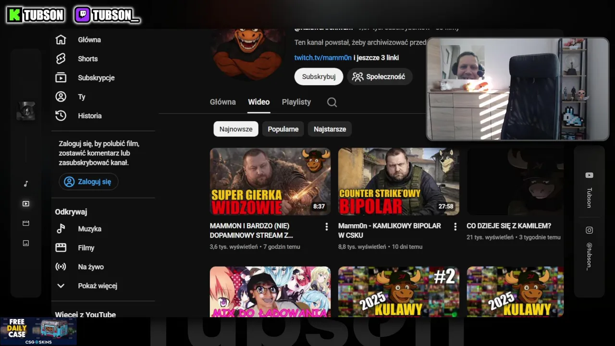Click Muzyka note icon under Odkrywaj
This screenshot has width=615, height=346.
tap(61, 229)
